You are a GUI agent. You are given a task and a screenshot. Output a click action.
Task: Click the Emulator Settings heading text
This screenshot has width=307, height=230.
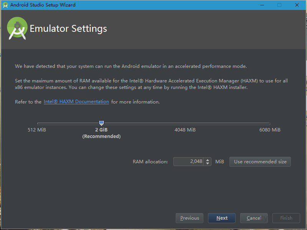tap(68, 29)
